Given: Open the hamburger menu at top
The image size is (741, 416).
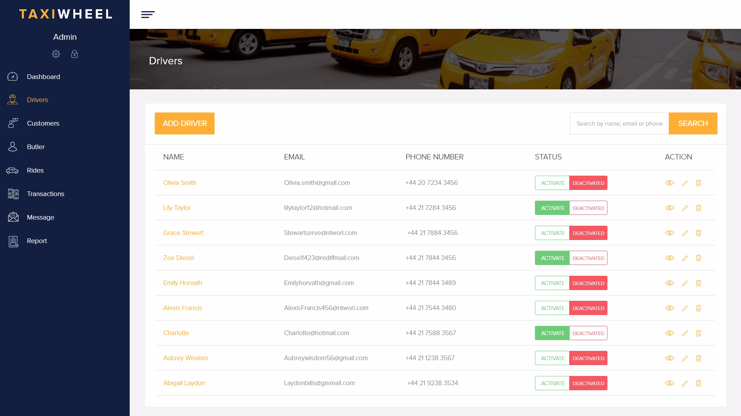Looking at the screenshot, I should point(148,14).
